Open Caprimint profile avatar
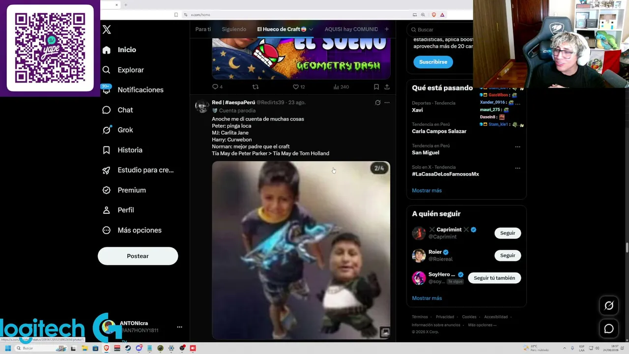 419,233
